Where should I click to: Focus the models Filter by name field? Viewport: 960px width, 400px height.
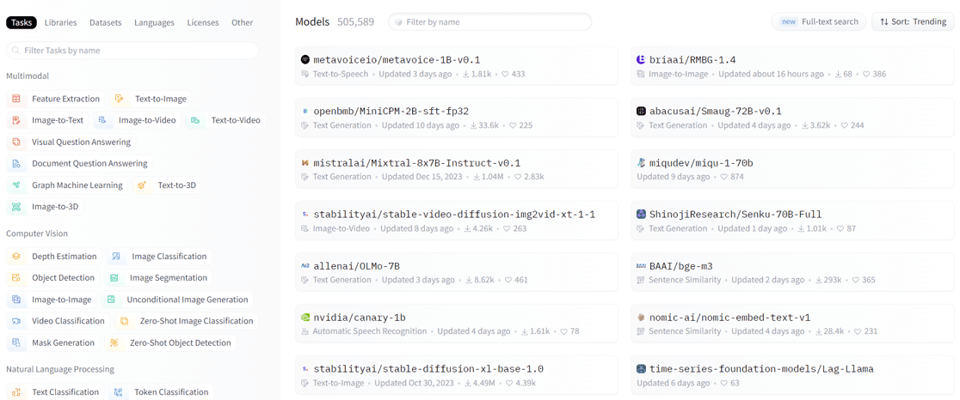489,22
